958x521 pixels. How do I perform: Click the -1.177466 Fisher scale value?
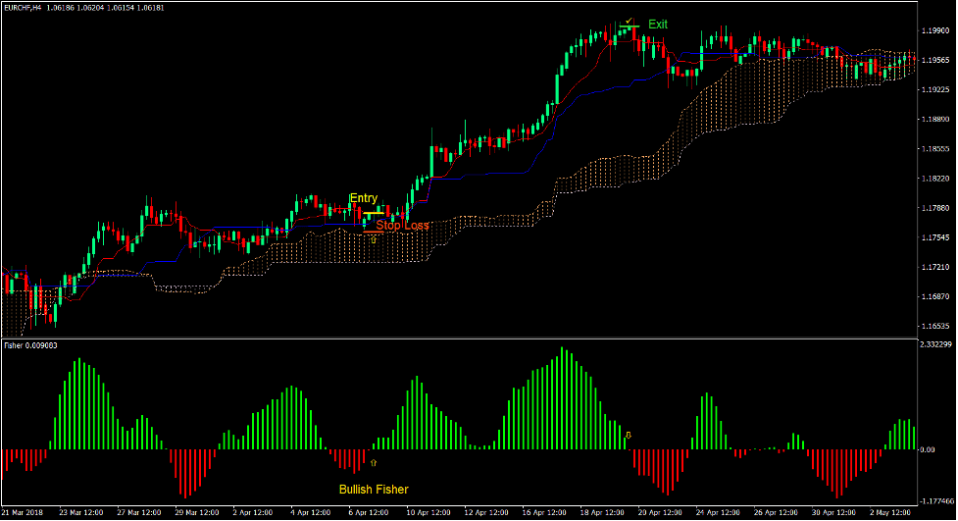[937, 500]
